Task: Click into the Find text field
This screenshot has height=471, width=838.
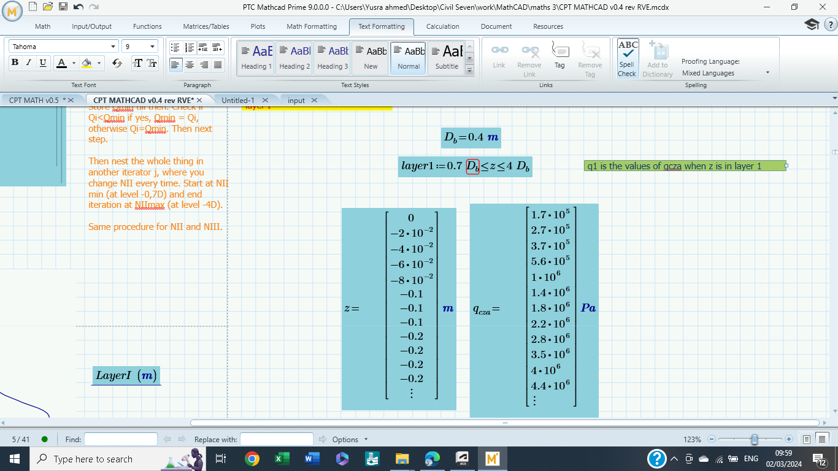Action: click(121, 439)
